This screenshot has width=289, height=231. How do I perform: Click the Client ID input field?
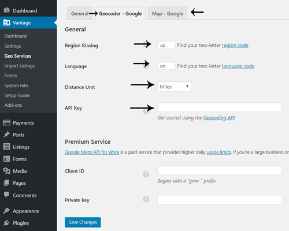[x=220, y=170]
